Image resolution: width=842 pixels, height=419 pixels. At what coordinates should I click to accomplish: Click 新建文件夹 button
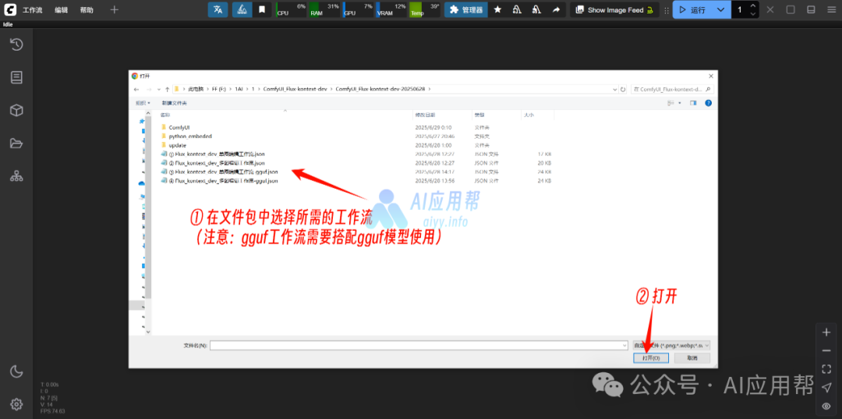(x=175, y=102)
